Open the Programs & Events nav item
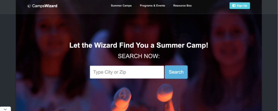This screenshot has width=278, height=111. (x=153, y=6)
